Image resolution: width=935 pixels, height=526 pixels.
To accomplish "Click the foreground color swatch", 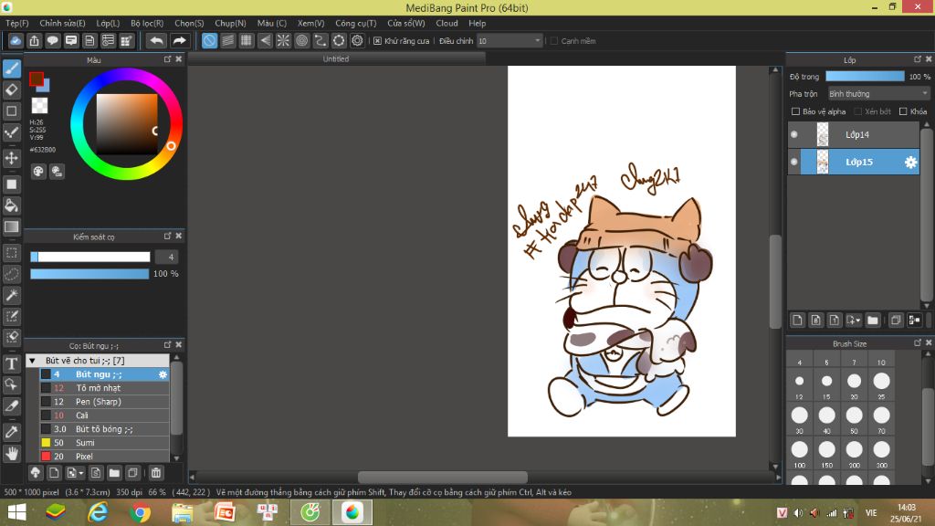I will click(37, 79).
